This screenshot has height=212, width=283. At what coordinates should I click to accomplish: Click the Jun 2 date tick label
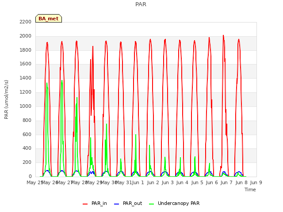click(x=153, y=182)
